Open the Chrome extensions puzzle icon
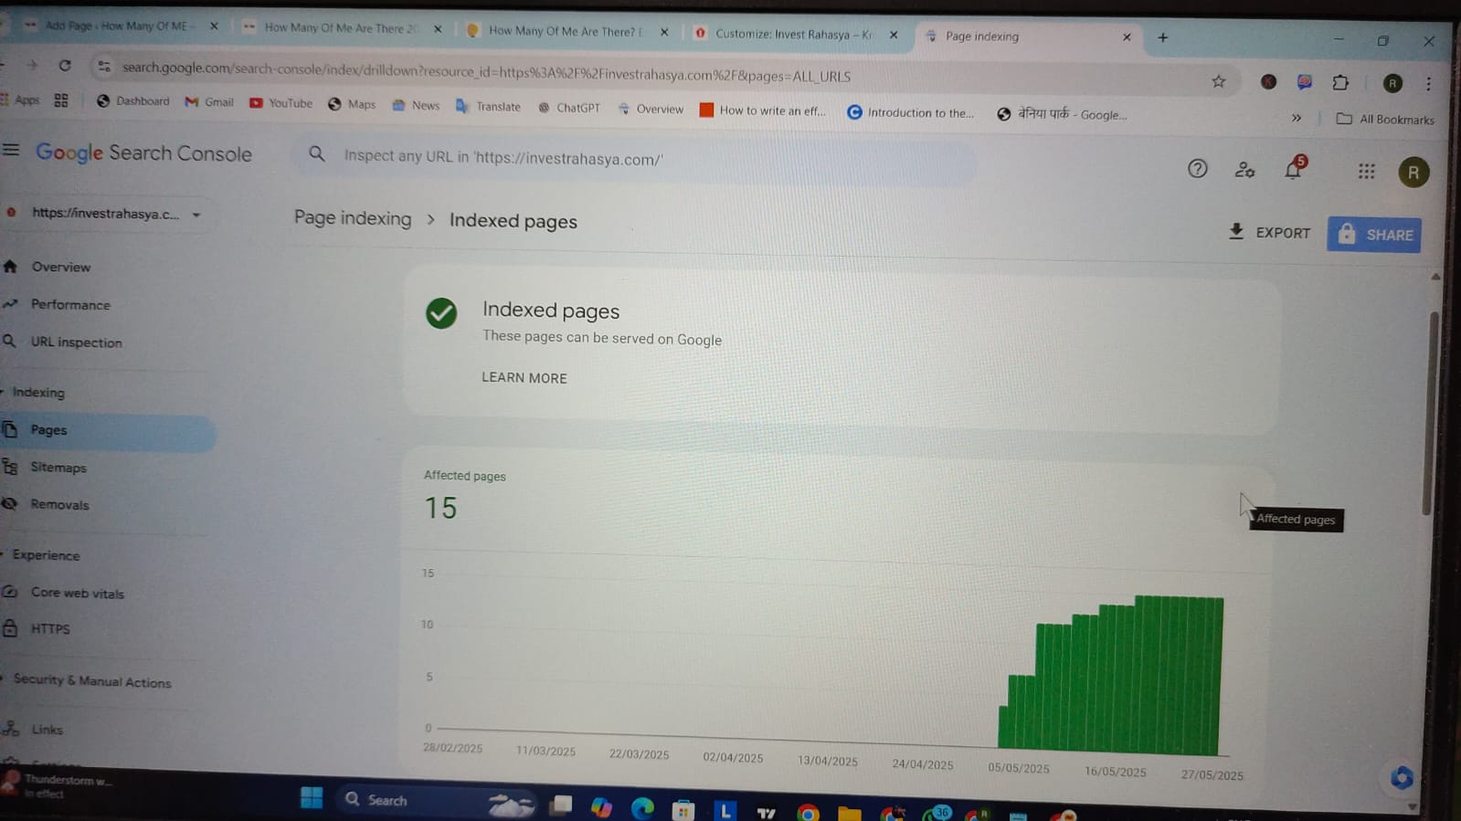1461x821 pixels. [1340, 83]
